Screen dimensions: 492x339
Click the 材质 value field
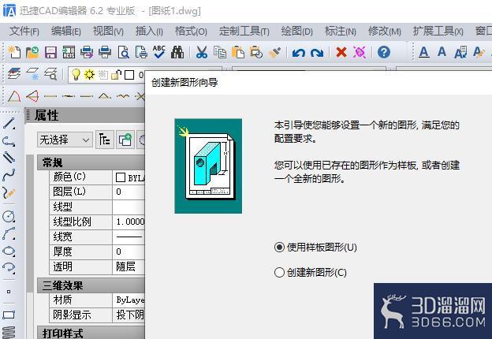click(129, 300)
